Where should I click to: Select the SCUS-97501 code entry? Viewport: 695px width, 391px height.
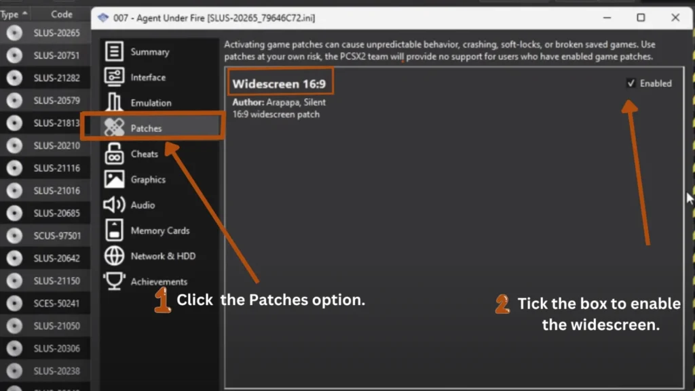[57, 236]
